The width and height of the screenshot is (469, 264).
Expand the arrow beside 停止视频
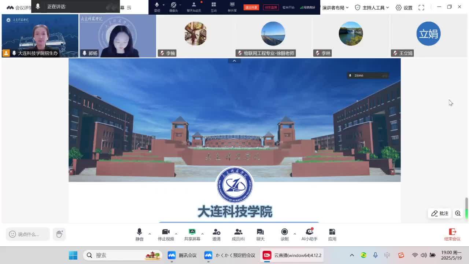pos(176,234)
